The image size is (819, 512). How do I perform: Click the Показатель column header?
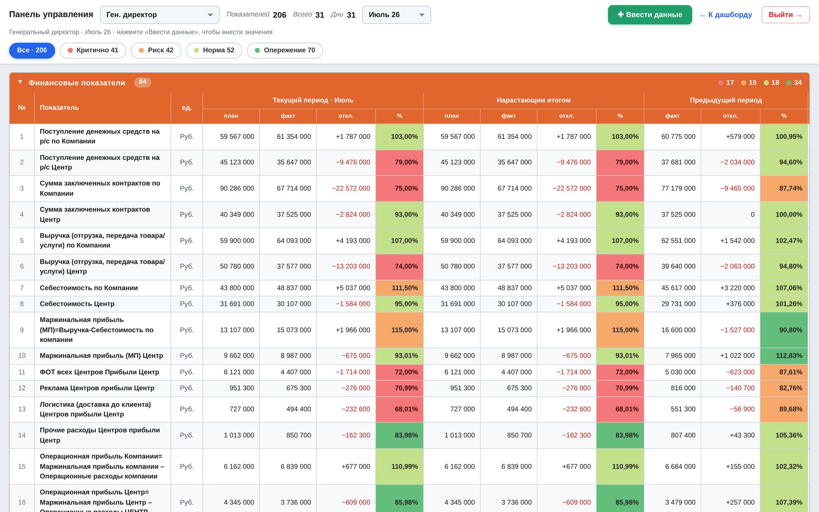point(102,108)
